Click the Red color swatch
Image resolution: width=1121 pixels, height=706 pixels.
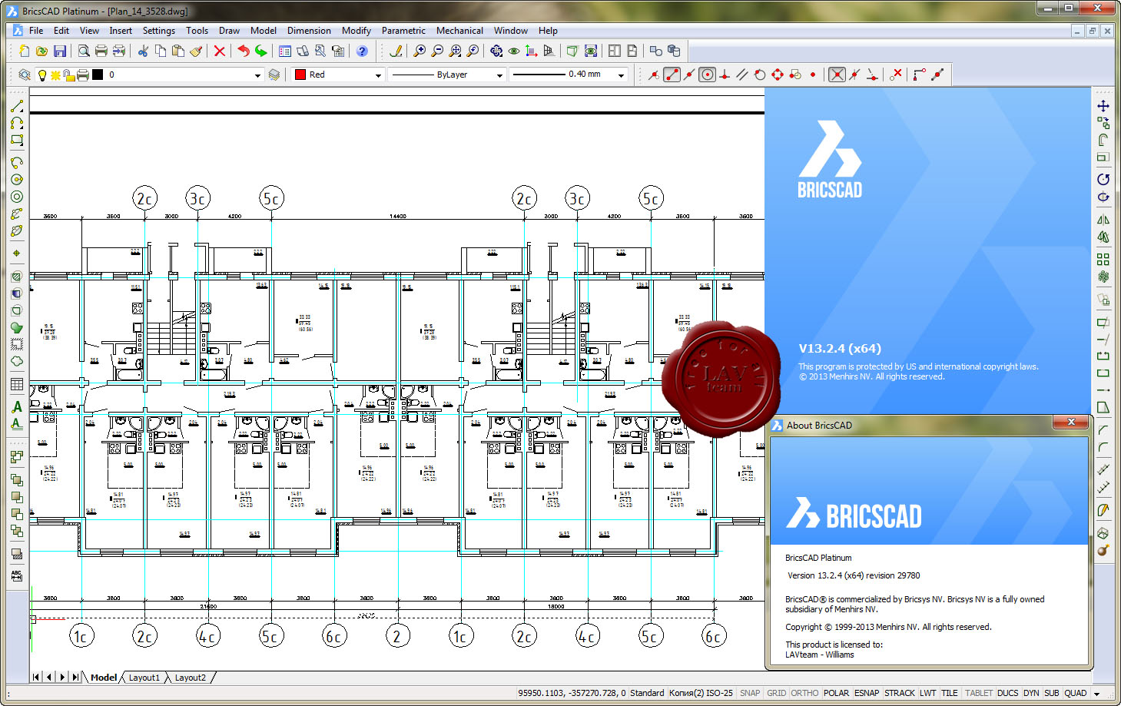click(x=300, y=75)
